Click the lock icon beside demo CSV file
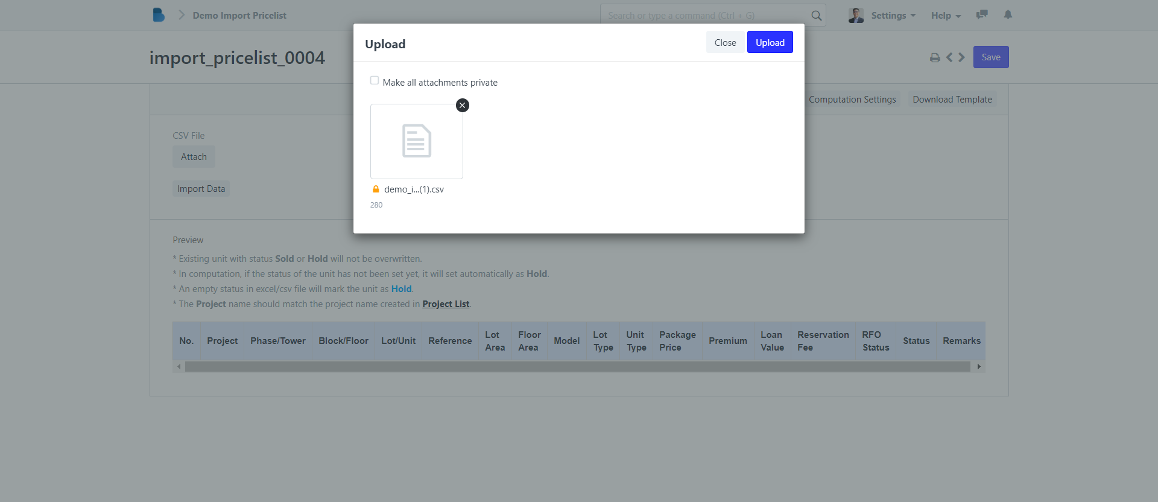The image size is (1158, 502). click(376, 189)
